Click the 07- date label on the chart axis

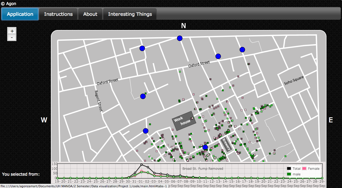[x=180, y=182]
